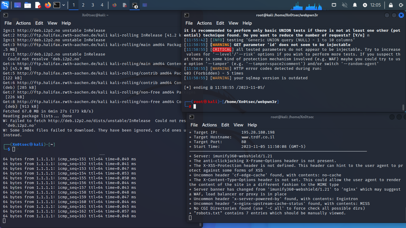The image size is (406, 228).
Task: Switch to workspace 3
Action: (92, 5)
